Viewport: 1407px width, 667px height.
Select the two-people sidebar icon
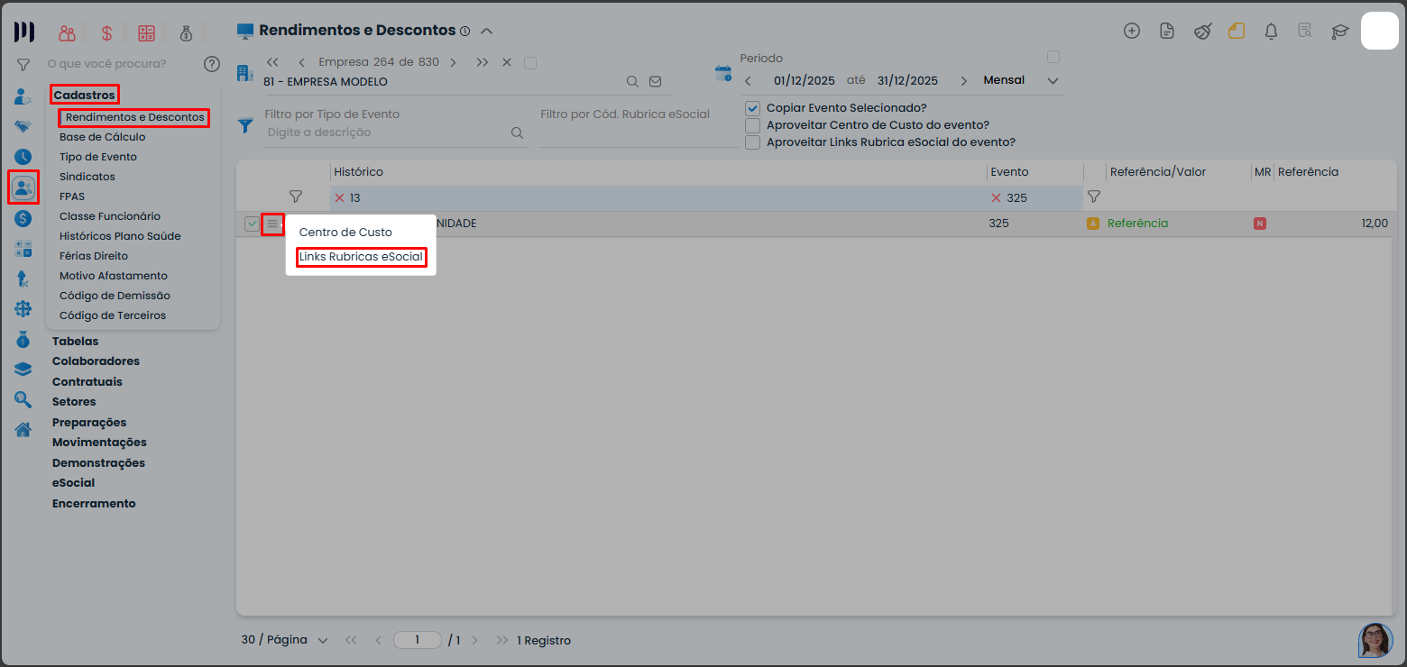(x=23, y=187)
